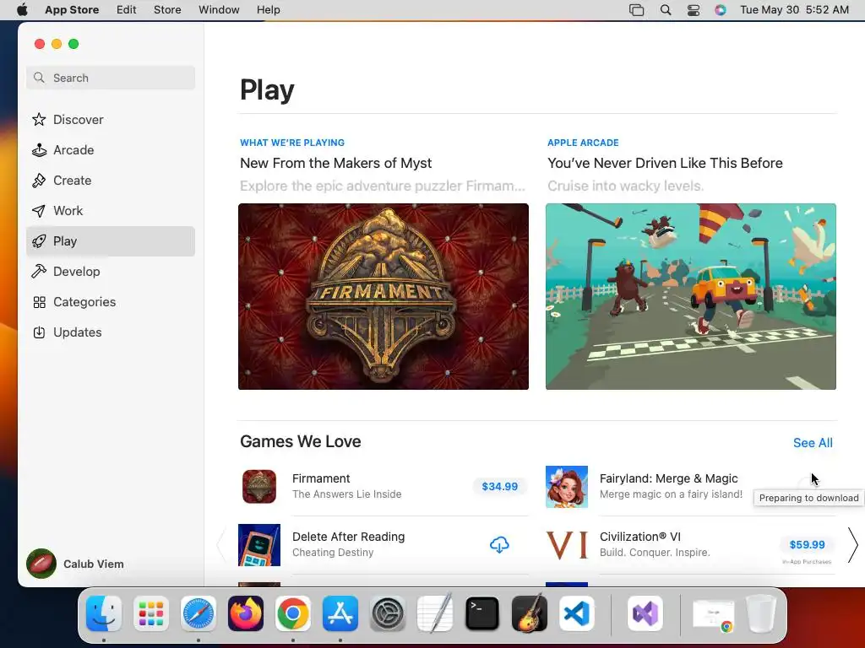Activate Siri in the menu bar
Image resolution: width=865 pixels, height=648 pixels.
721,10
